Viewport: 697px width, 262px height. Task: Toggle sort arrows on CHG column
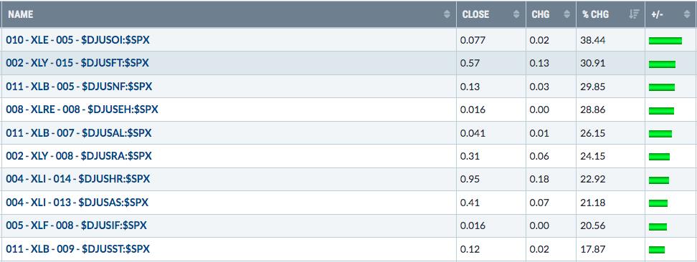[566, 14]
